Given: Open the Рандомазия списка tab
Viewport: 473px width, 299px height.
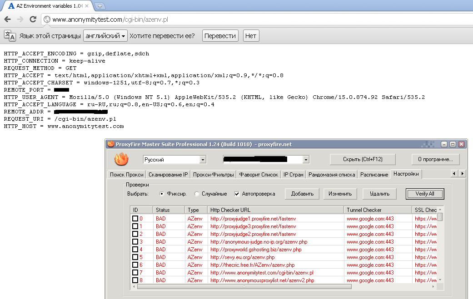Looking at the screenshot, I should (332, 175).
